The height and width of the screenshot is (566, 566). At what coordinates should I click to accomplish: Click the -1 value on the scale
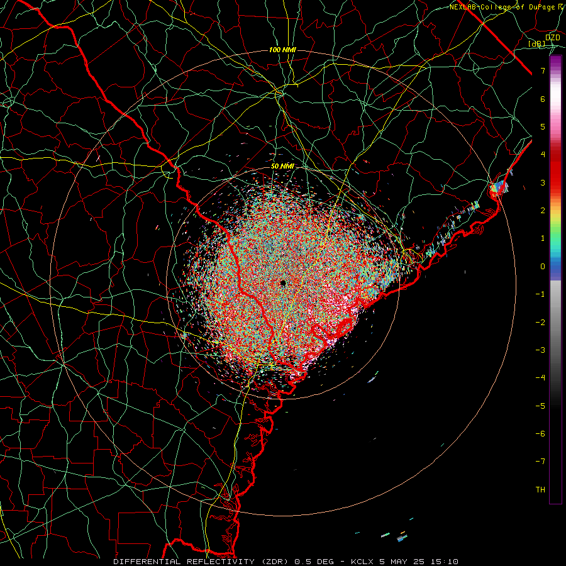(x=540, y=294)
